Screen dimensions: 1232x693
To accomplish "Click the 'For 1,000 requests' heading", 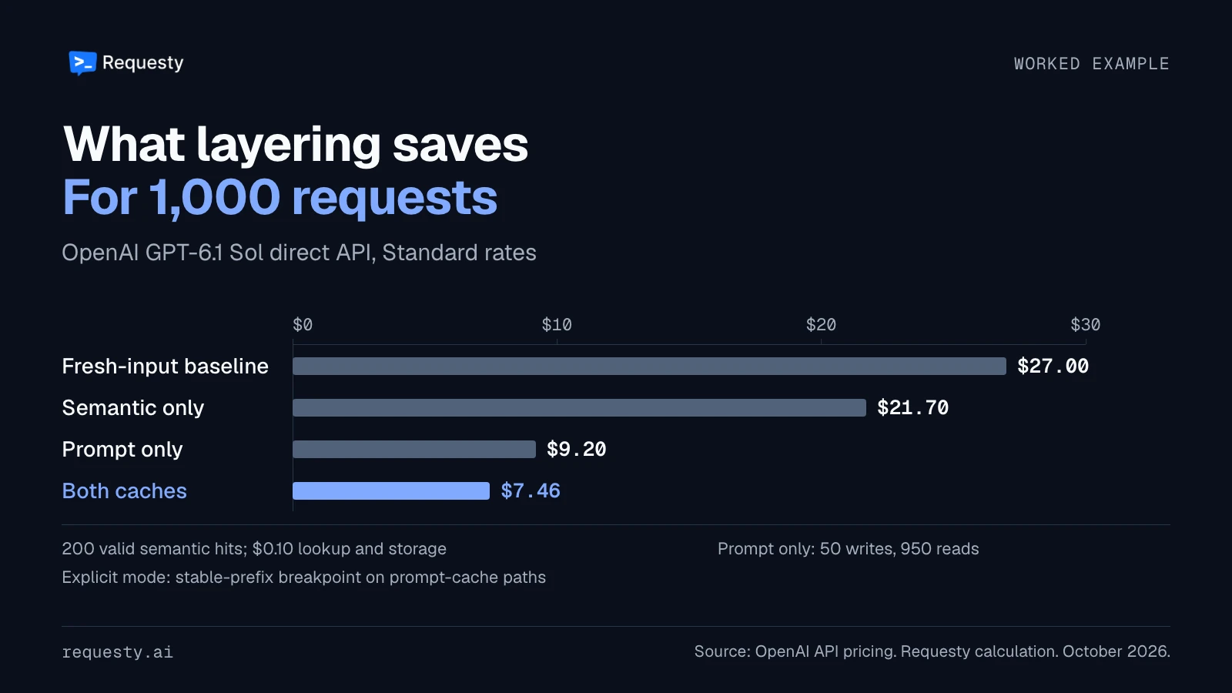I will point(280,198).
